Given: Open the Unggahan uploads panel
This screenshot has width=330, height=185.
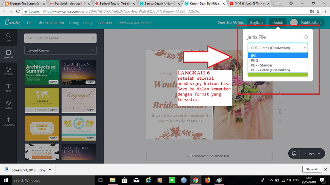Looking at the screenshot, I should coord(8,121).
